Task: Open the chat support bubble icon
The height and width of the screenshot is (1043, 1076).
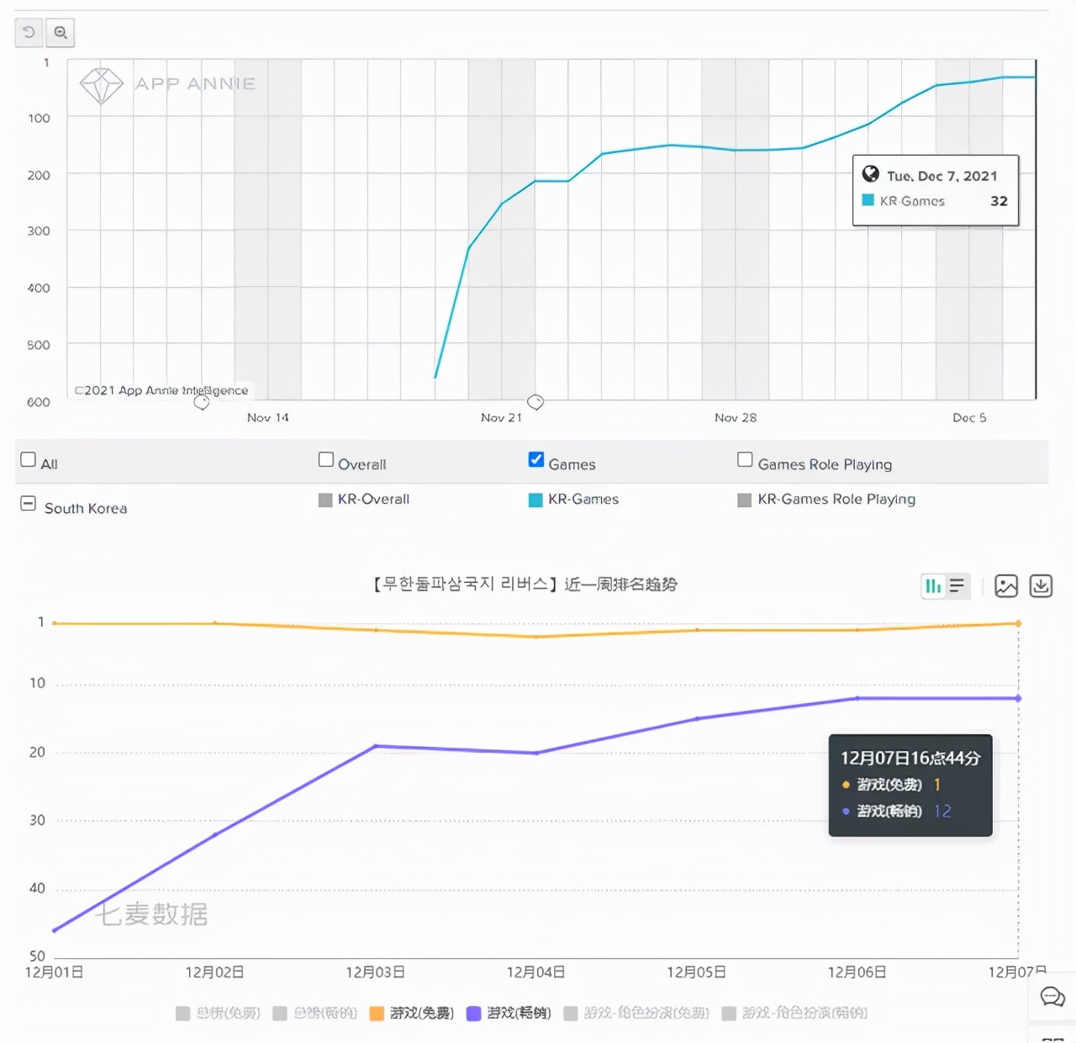Action: pyautogui.click(x=1052, y=998)
